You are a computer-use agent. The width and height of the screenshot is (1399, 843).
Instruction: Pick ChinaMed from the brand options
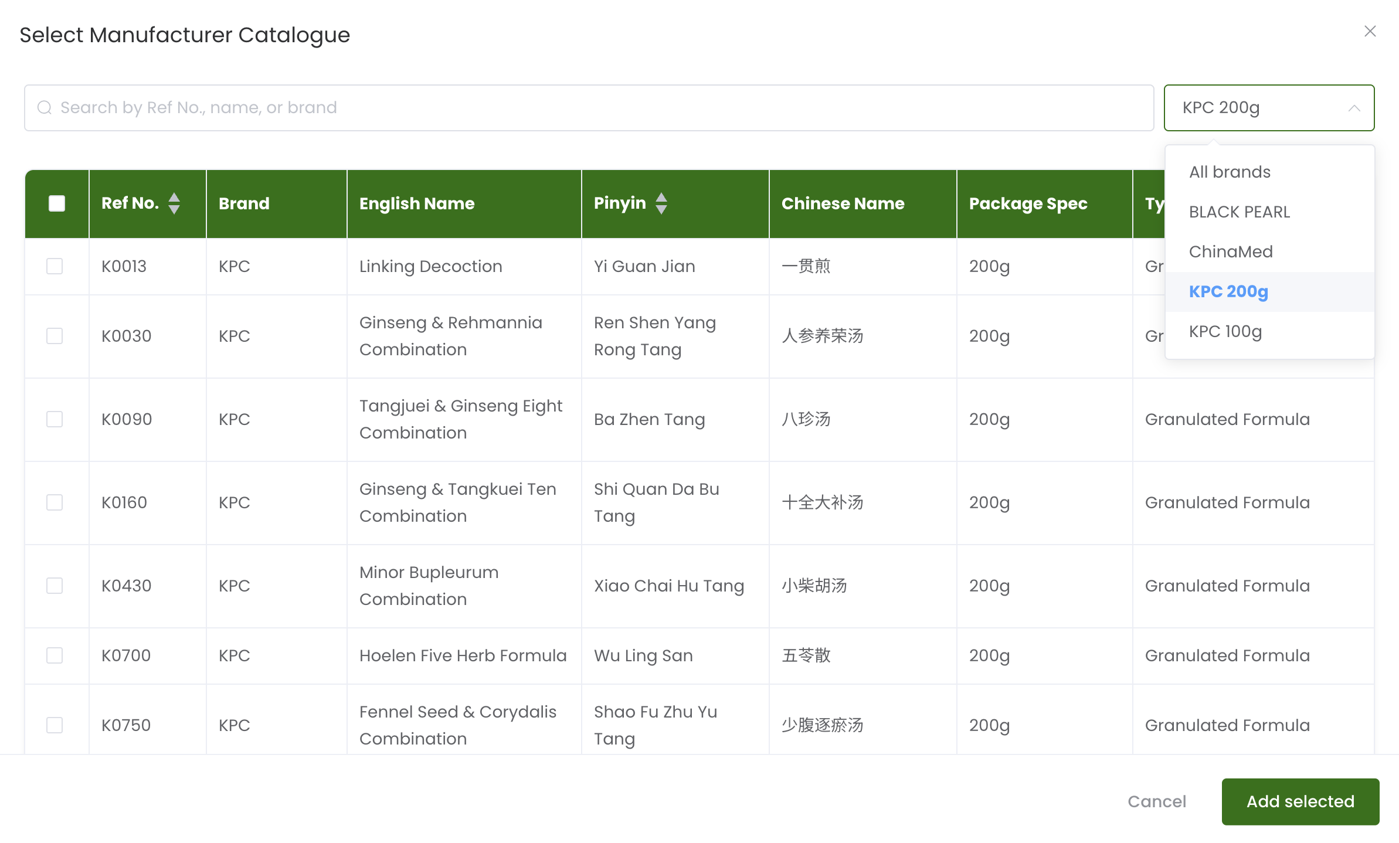pyautogui.click(x=1231, y=251)
